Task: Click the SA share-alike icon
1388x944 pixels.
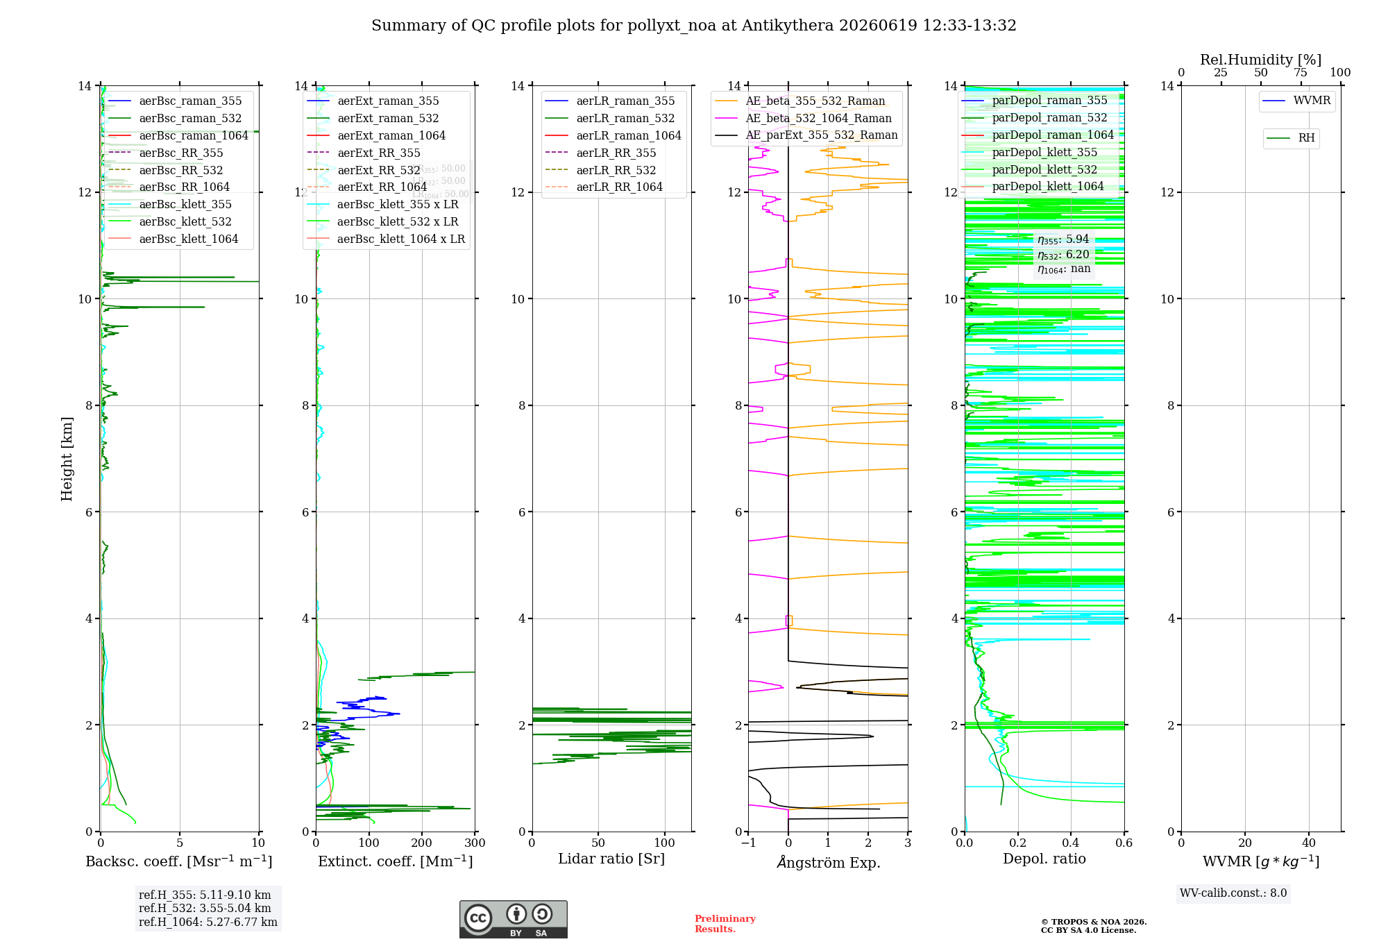Action: [x=542, y=913]
